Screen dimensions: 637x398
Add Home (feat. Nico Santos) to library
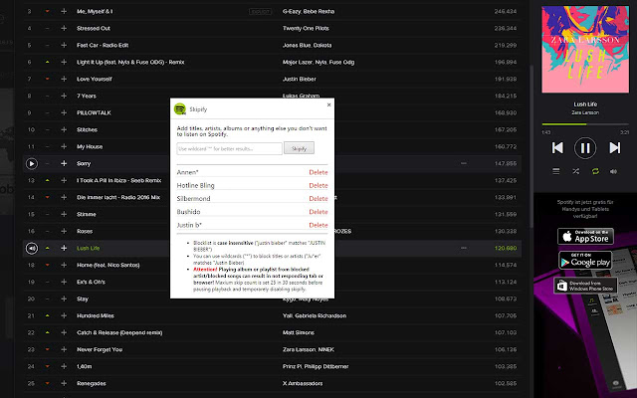(x=64, y=265)
